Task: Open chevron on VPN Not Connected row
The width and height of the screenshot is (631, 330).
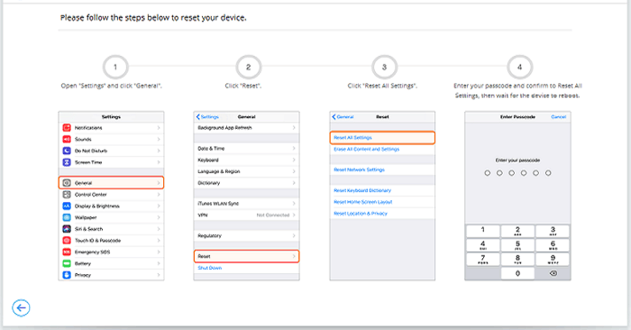Action: [294, 215]
